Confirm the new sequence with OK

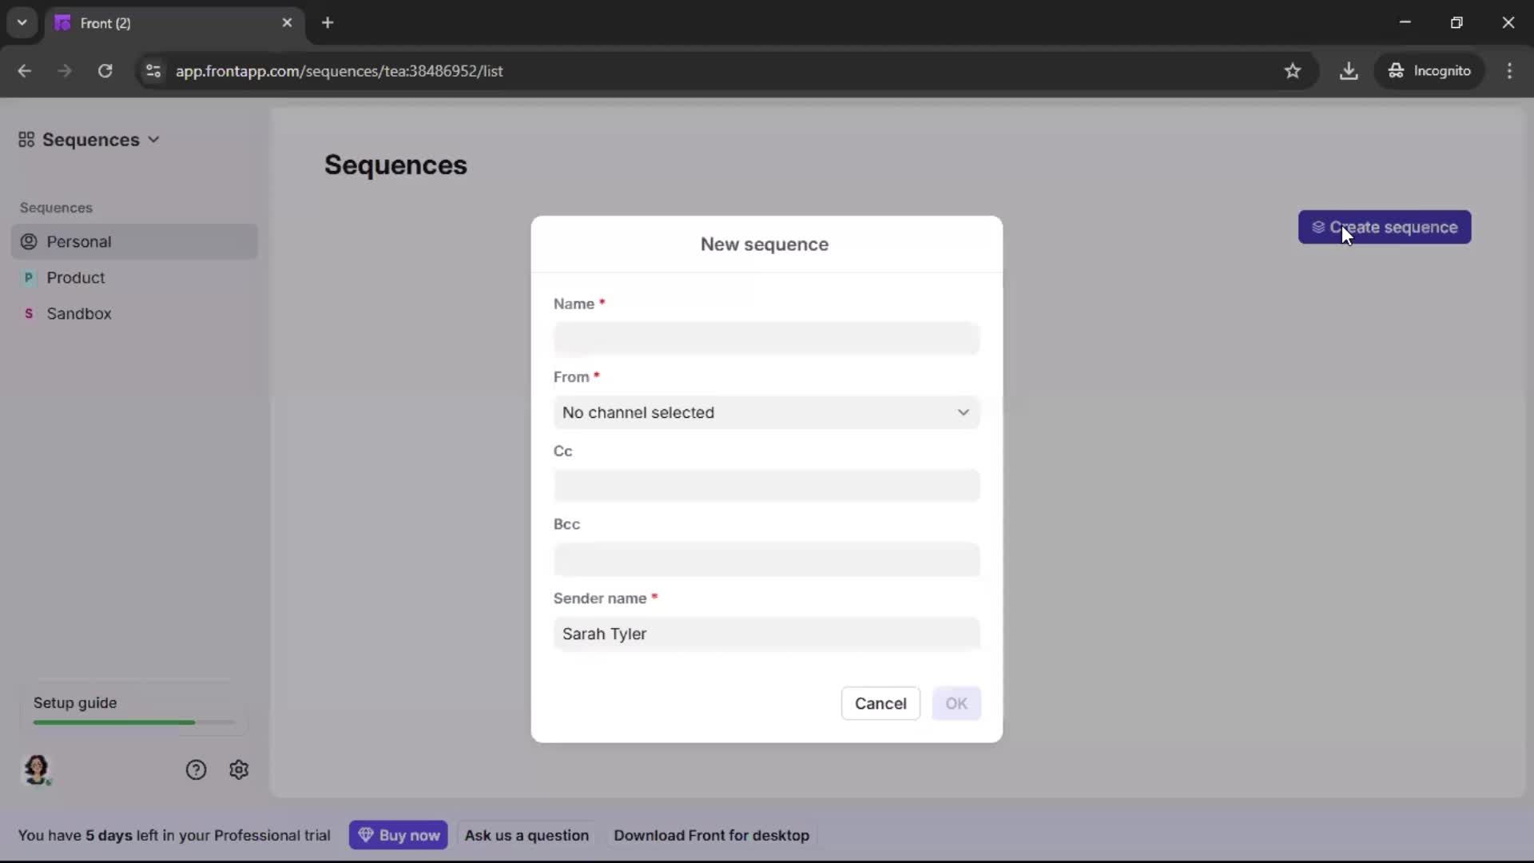[x=956, y=703]
